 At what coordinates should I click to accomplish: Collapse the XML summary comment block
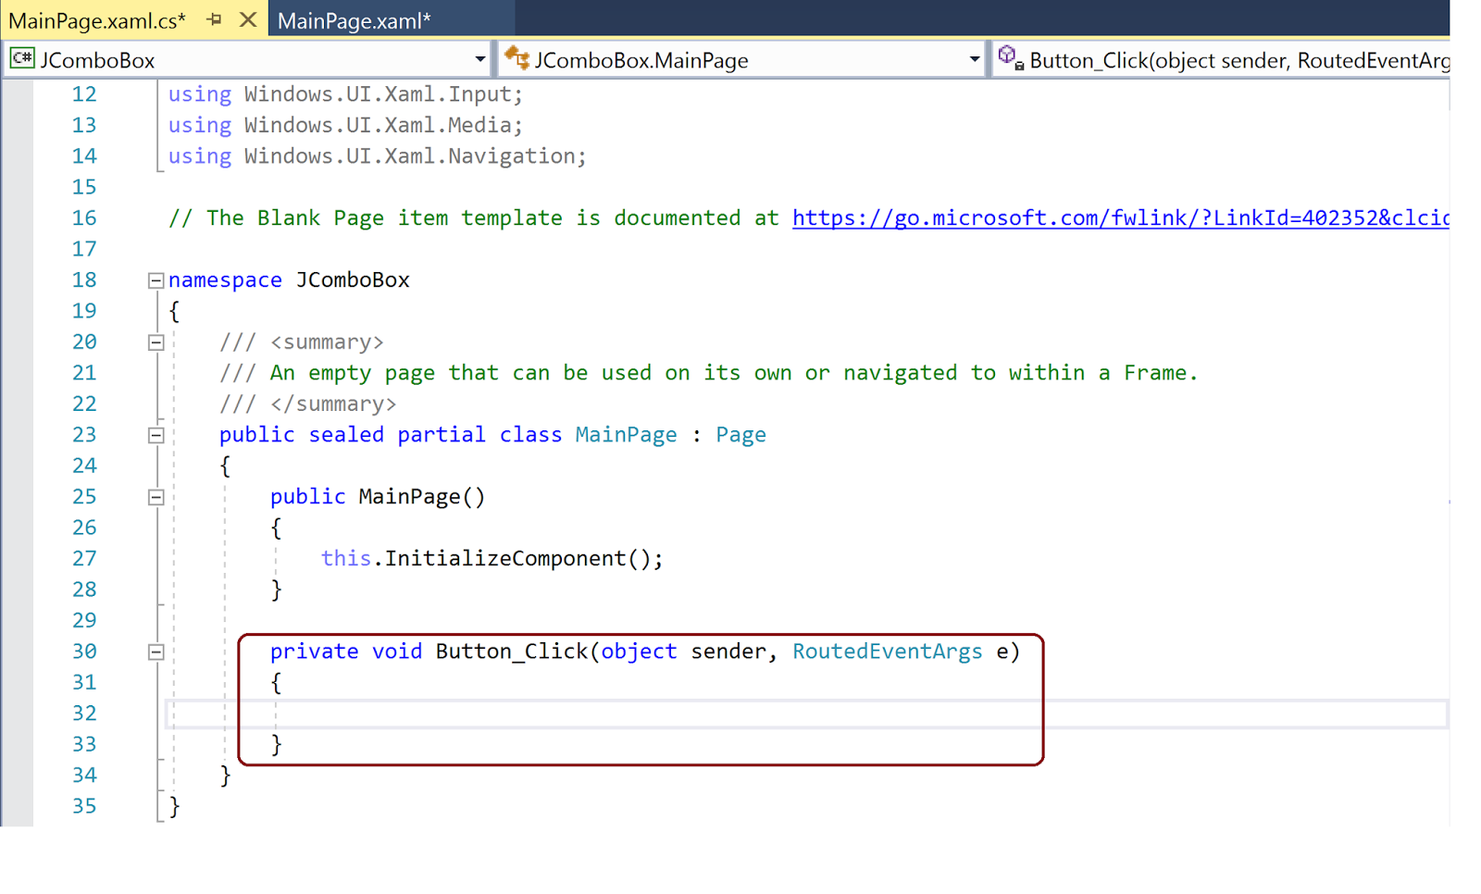point(156,341)
